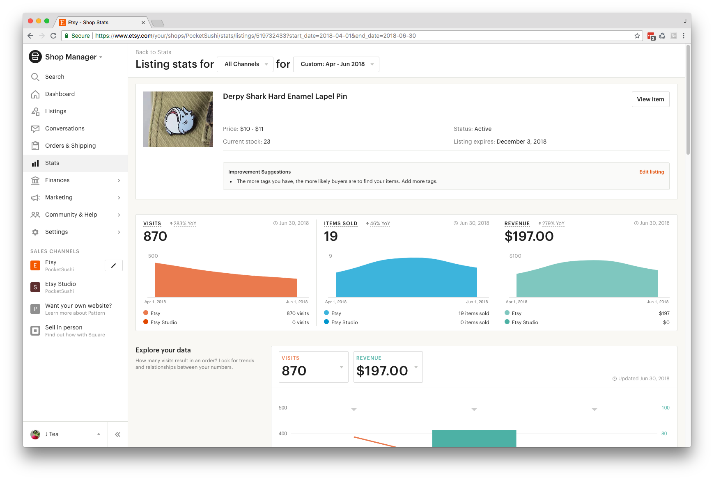The height and width of the screenshot is (480, 714).
Task: Click the Shop Manager logo icon
Action: 35,57
